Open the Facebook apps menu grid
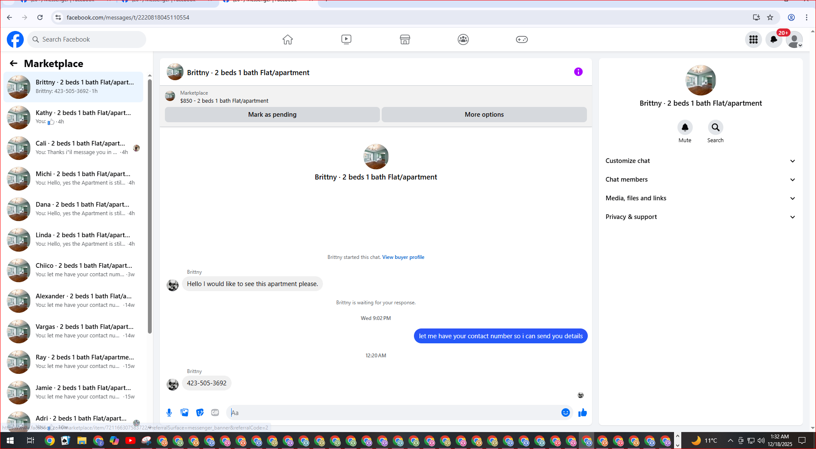The image size is (816, 449). pyautogui.click(x=754, y=39)
